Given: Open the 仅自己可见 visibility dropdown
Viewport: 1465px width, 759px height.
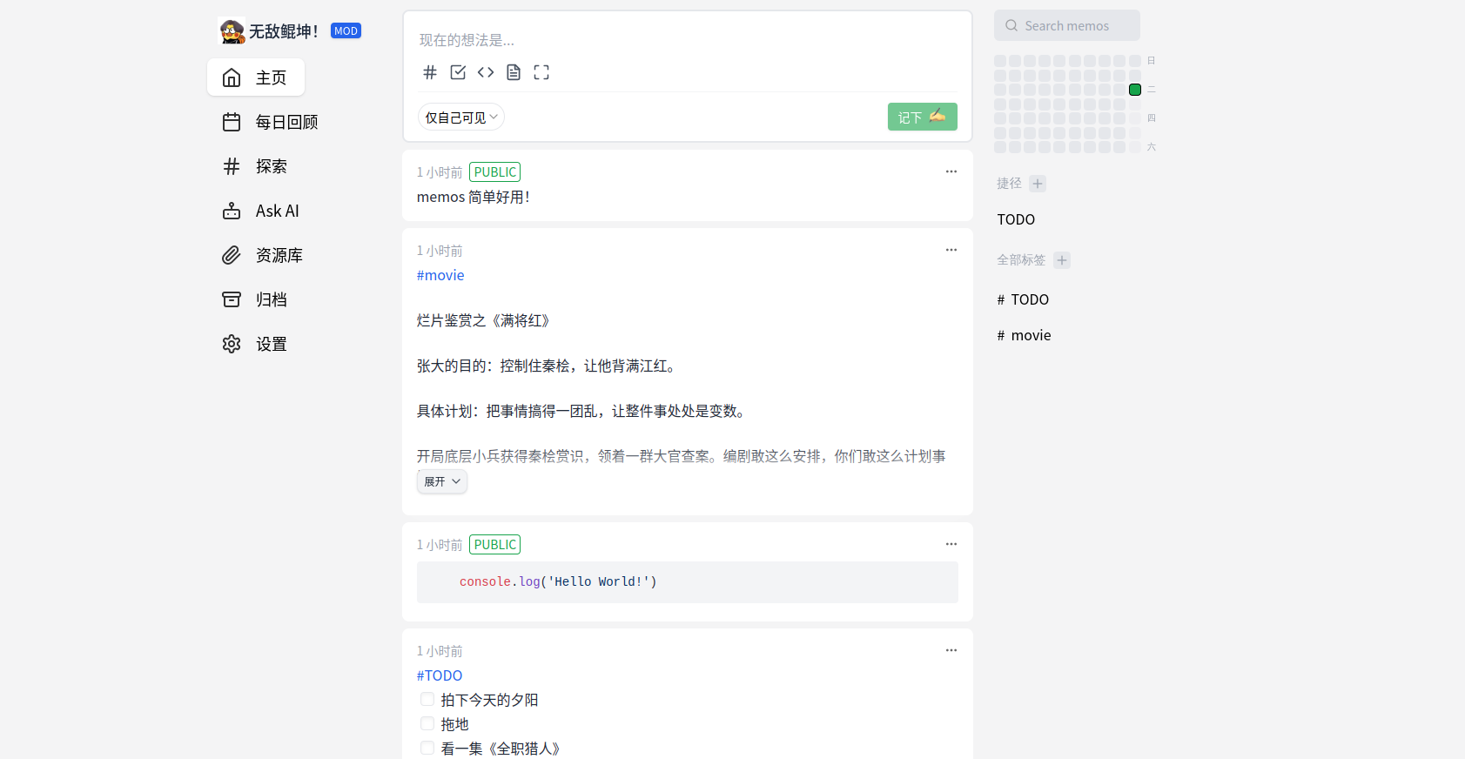Looking at the screenshot, I should click(x=461, y=118).
